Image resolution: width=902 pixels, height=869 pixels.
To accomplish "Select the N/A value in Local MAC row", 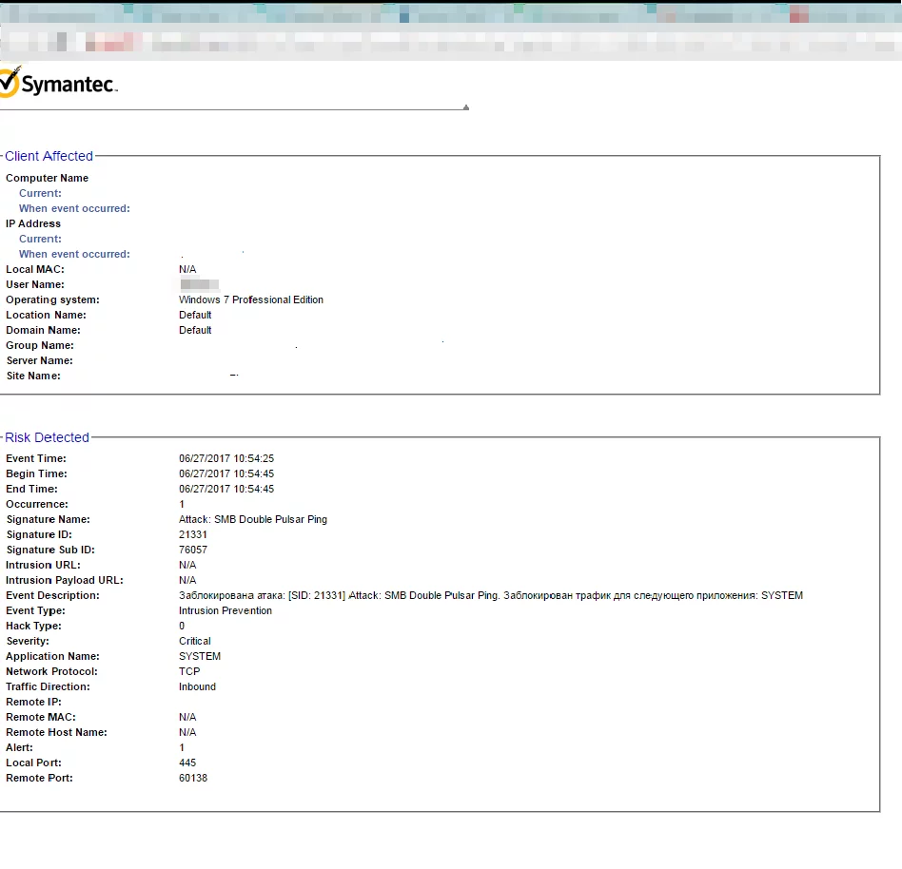I will 187,269.
